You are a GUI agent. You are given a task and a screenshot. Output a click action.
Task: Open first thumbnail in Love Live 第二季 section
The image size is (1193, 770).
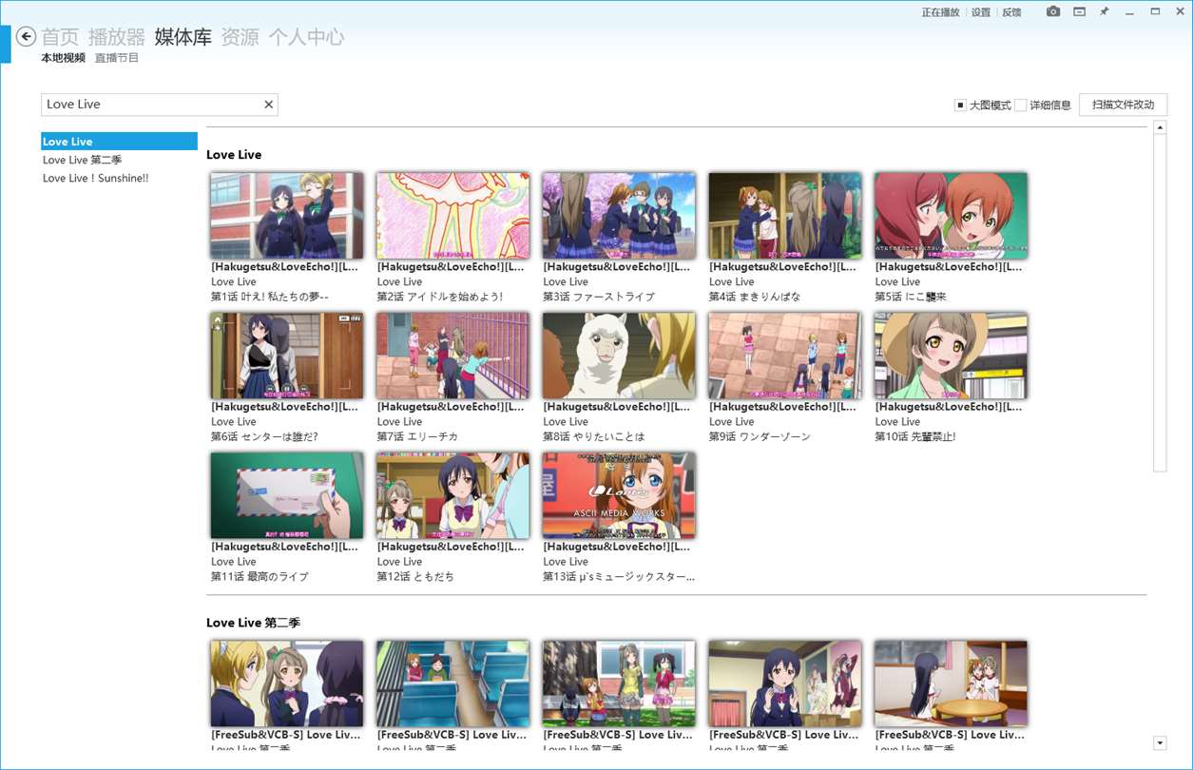(287, 683)
